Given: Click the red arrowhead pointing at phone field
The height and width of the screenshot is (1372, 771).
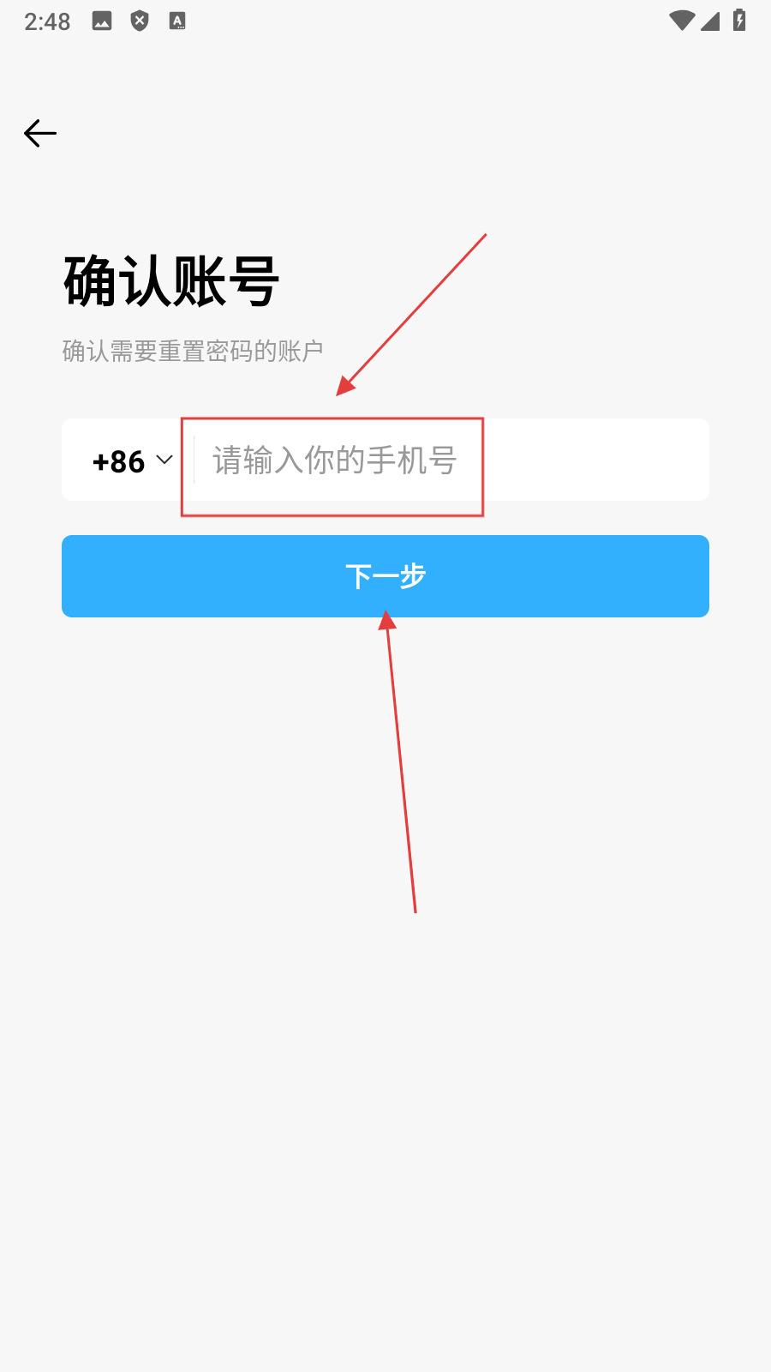Looking at the screenshot, I should (x=345, y=385).
